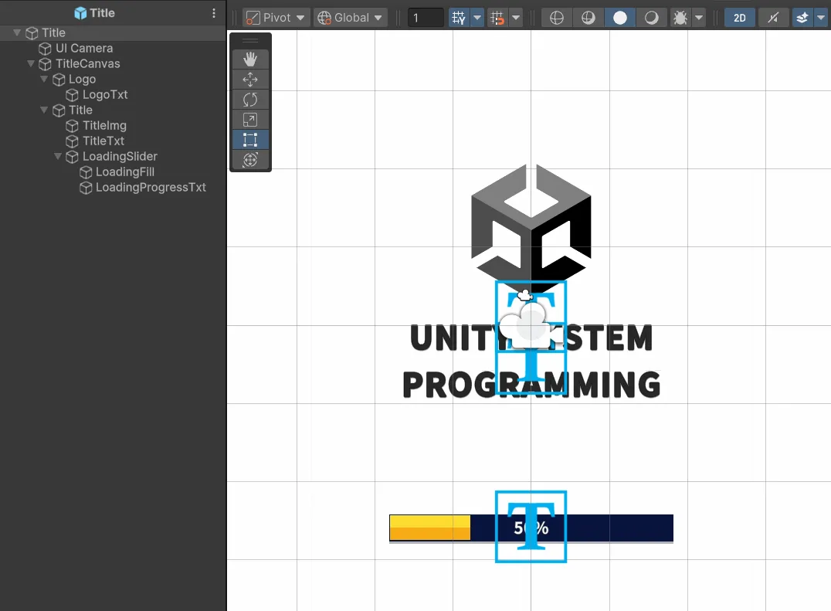Toggle scene effects layers button
Image resolution: width=831 pixels, height=611 pixels.
coord(802,18)
